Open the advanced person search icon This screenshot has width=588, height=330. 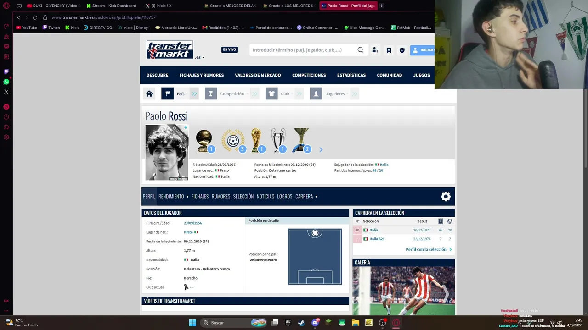pos(375,50)
